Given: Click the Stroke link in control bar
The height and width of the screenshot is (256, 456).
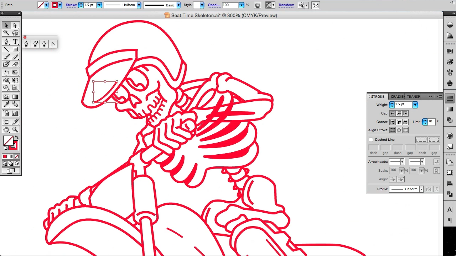Looking at the screenshot, I should pyautogui.click(x=71, y=5).
